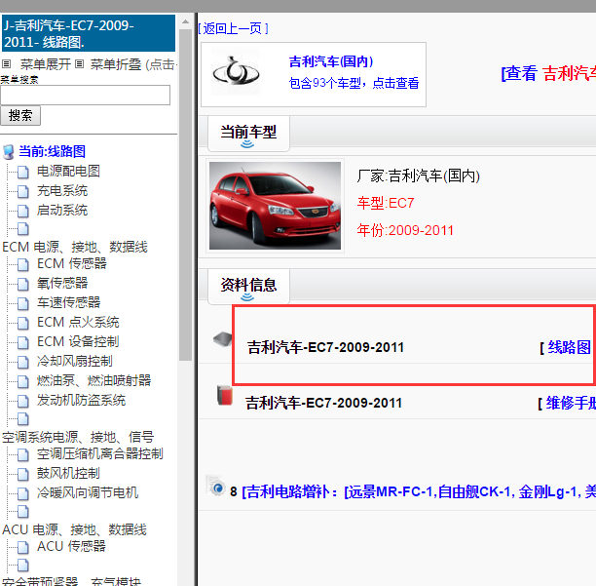This screenshot has width=596, height=586.
Task: Click the document icon beside 发动机防盗系统
Action: pyautogui.click(x=23, y=401)
